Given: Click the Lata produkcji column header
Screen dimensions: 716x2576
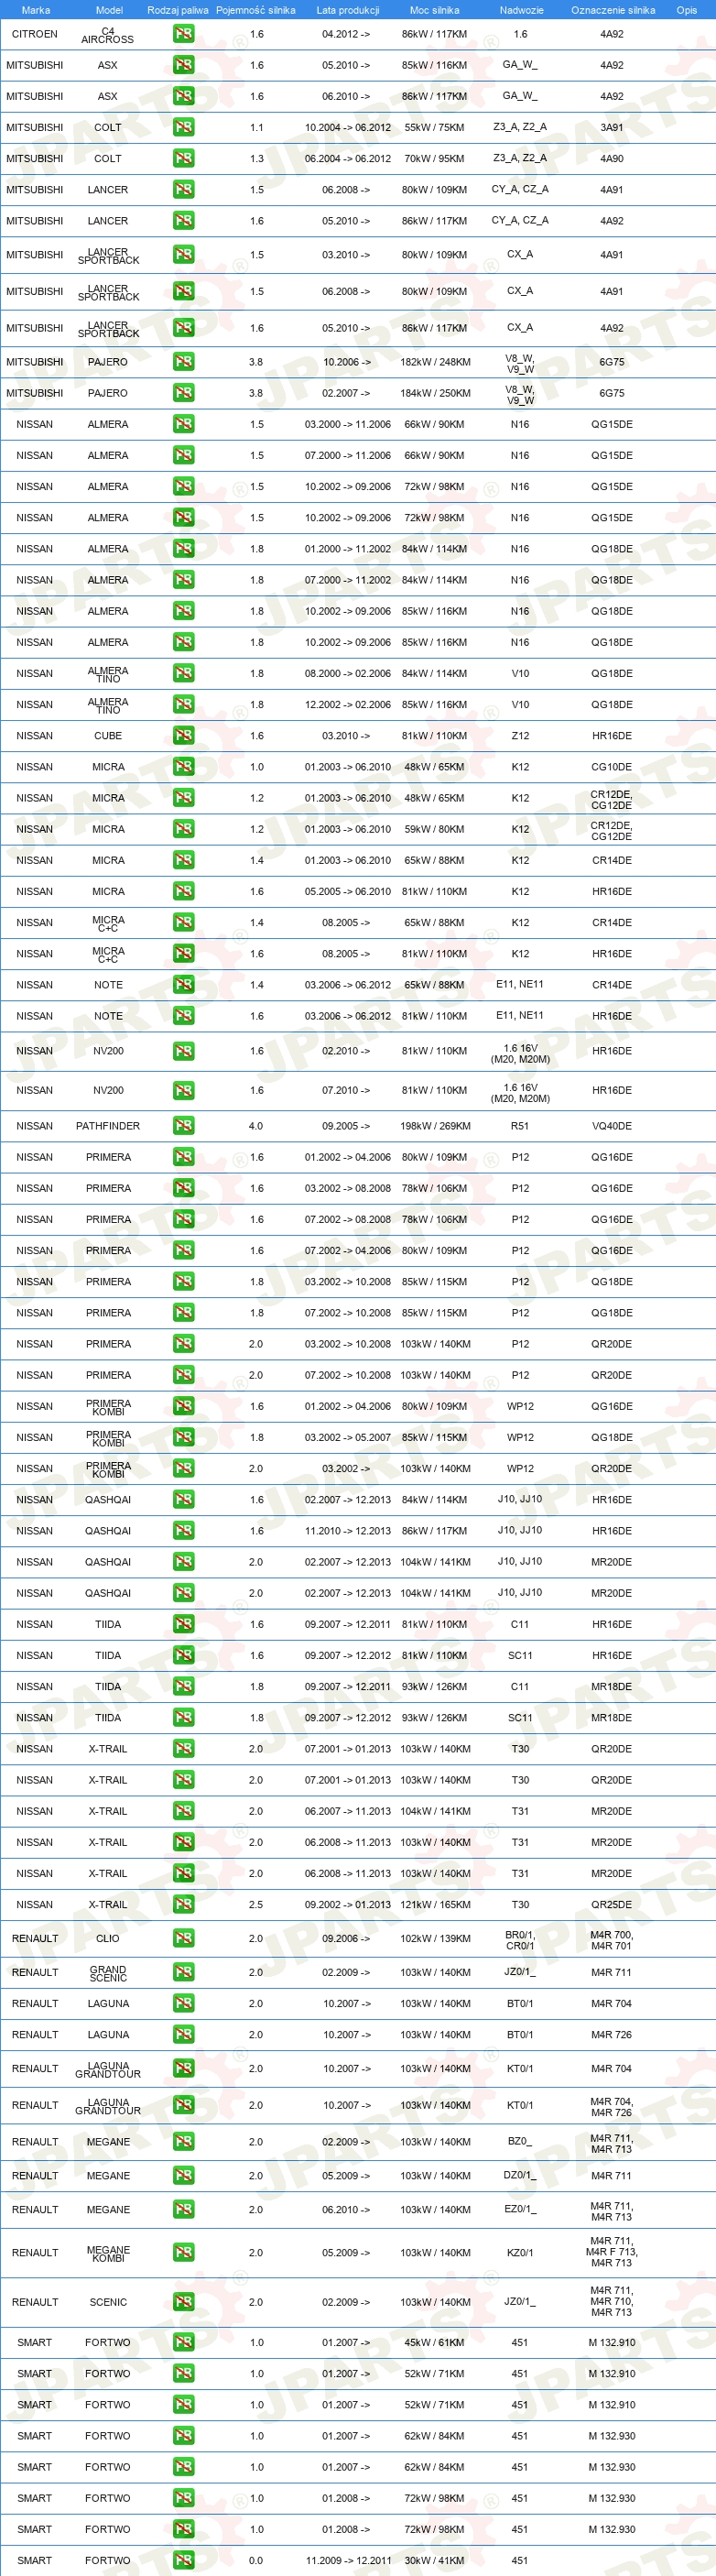Looking at the screenshot, I should (x=348, y=10).
